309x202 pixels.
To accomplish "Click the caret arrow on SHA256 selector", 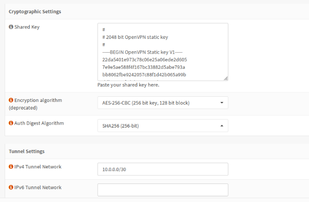I will pyautogui.click(x=222, y=126).
